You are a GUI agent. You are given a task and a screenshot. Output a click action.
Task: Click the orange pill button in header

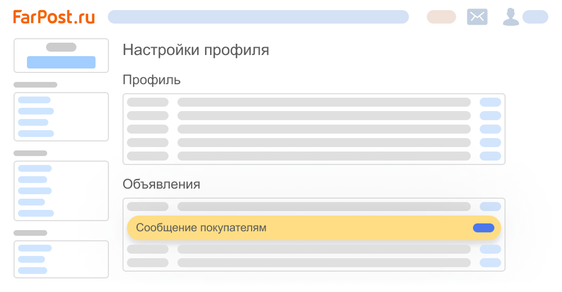pos(441,17)
